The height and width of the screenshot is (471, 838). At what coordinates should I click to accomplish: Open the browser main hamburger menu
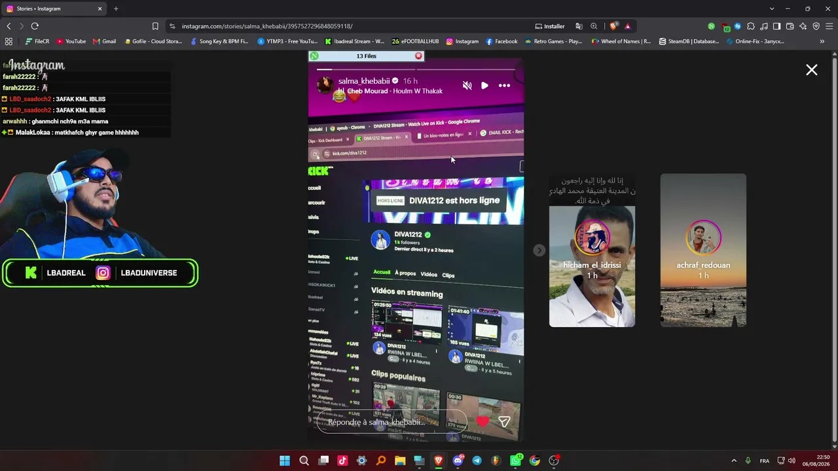click(829, 26)
